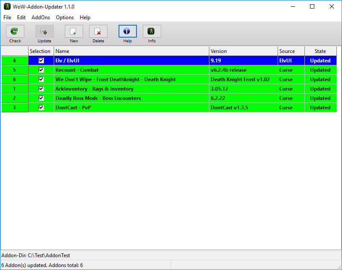Image resolution: width=342 pixels, height=270 pixels.
Task: Maximize the WoW-Addon-Updater window
Action: click(312, 6)
